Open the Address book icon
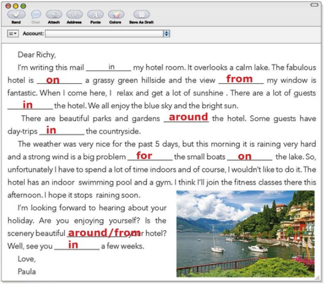The height and width of the screenshot is (284, 324). (x=74, y=14)
